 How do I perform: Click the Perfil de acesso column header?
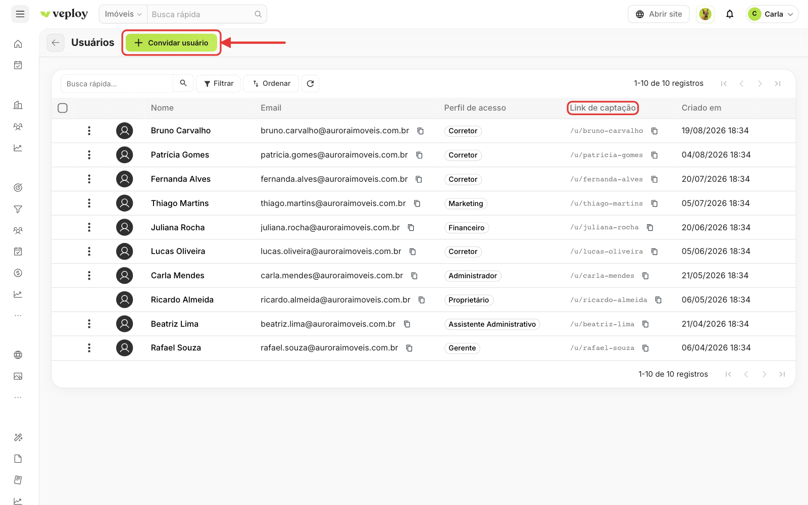pos(475,108)
